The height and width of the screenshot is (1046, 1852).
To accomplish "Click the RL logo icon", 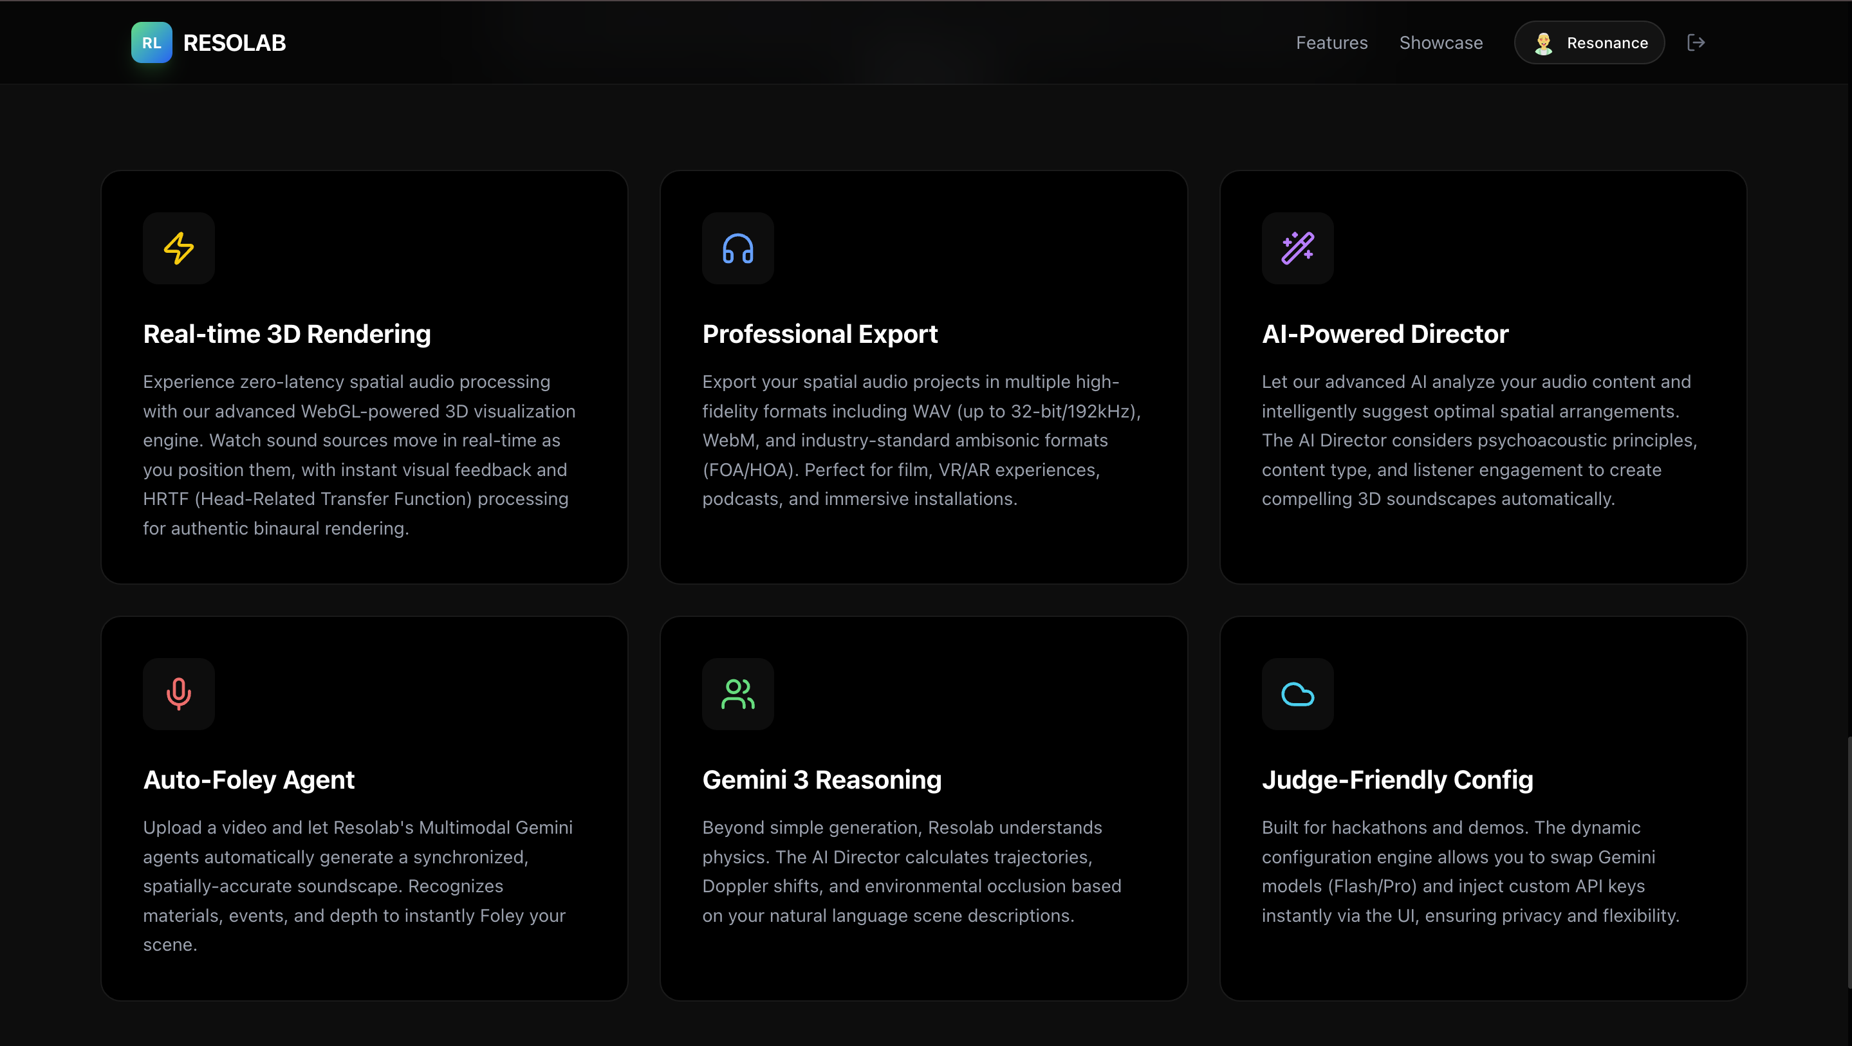I will 151,42.
